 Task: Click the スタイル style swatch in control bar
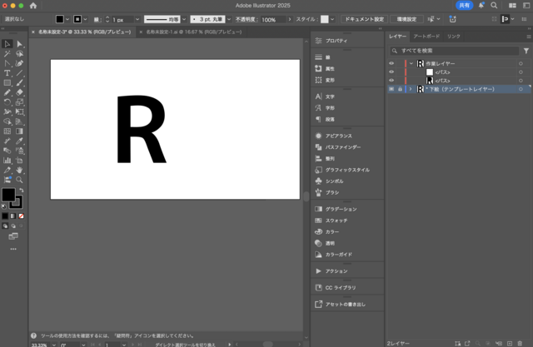[x=325, y=19]
